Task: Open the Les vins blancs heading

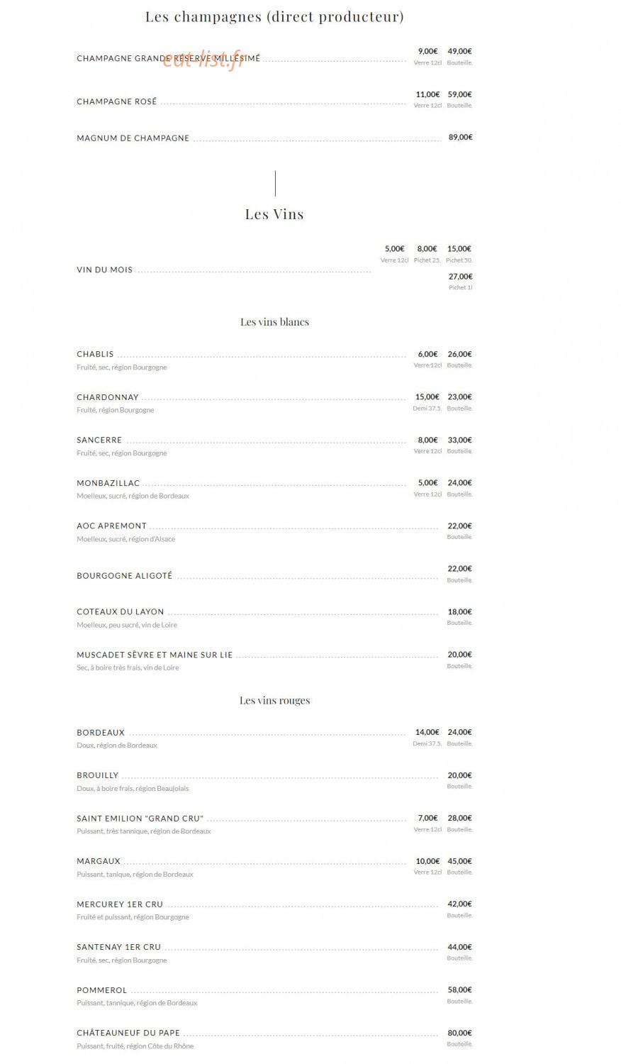Action: pos(274,322)
